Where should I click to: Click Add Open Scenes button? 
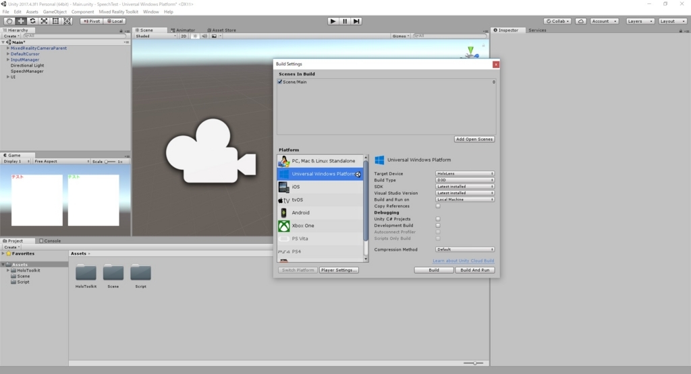[x=474, y=139]
